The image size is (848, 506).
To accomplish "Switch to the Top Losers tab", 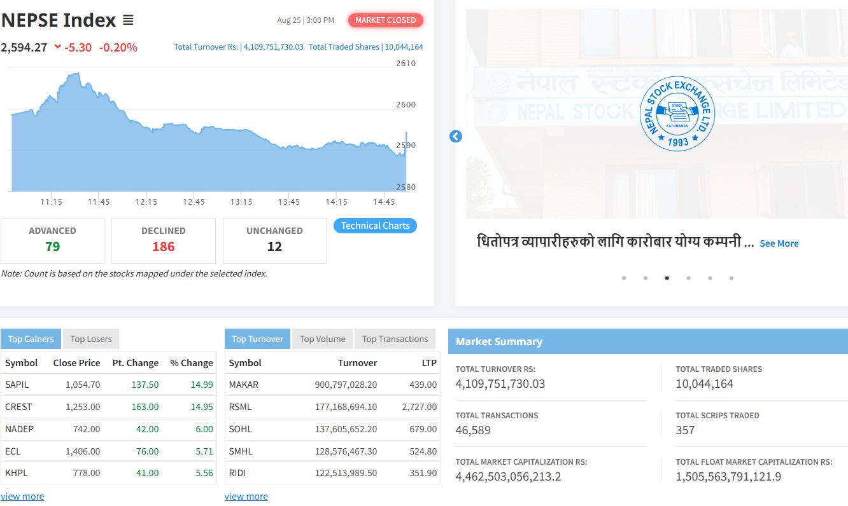I will coord(91,339).
